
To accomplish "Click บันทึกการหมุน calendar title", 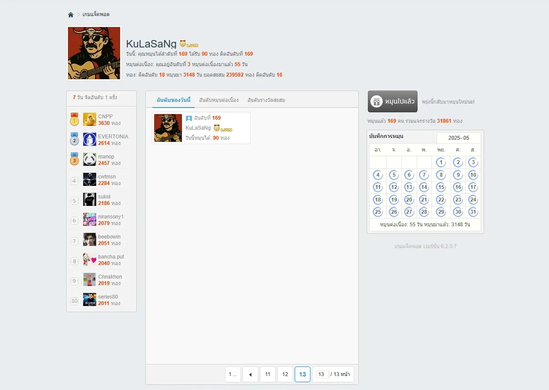I will (386, 136).
